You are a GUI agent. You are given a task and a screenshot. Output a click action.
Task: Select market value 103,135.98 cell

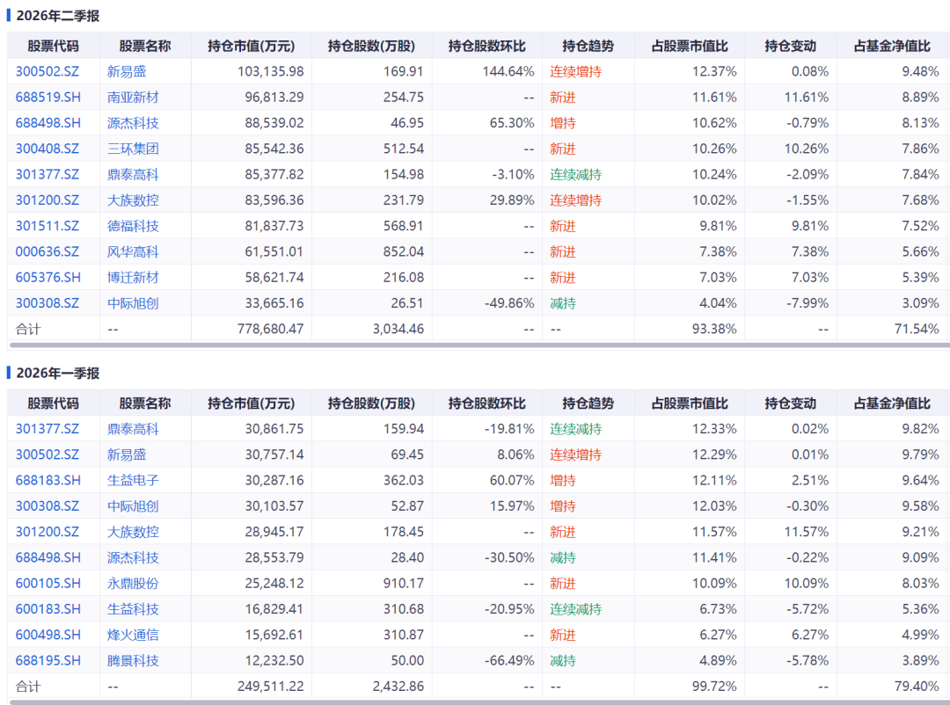pyautogui.click(x=270, y=71)
